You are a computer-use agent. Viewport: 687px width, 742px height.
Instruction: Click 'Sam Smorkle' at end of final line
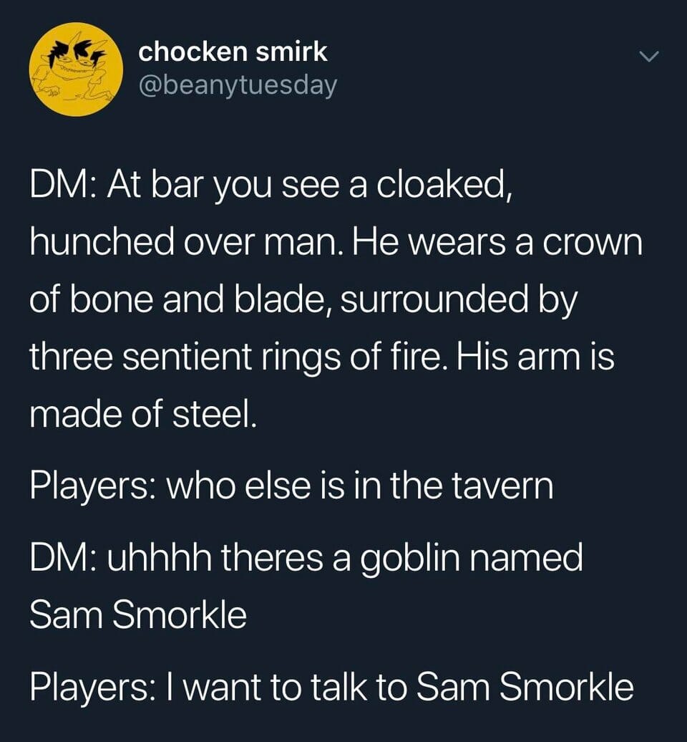pyautogui.click(x=525, y=687)
